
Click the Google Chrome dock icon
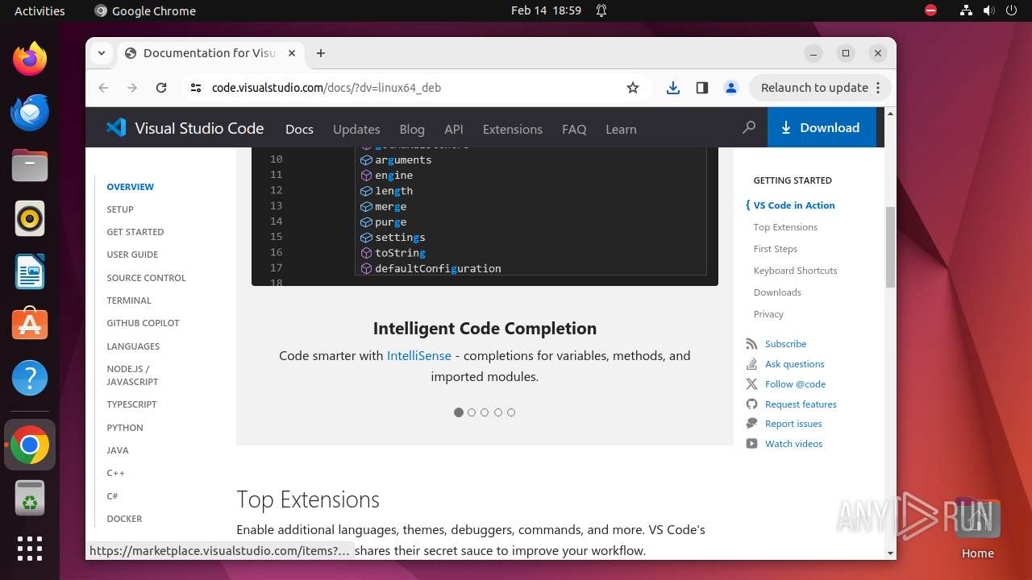coord(30,445)
